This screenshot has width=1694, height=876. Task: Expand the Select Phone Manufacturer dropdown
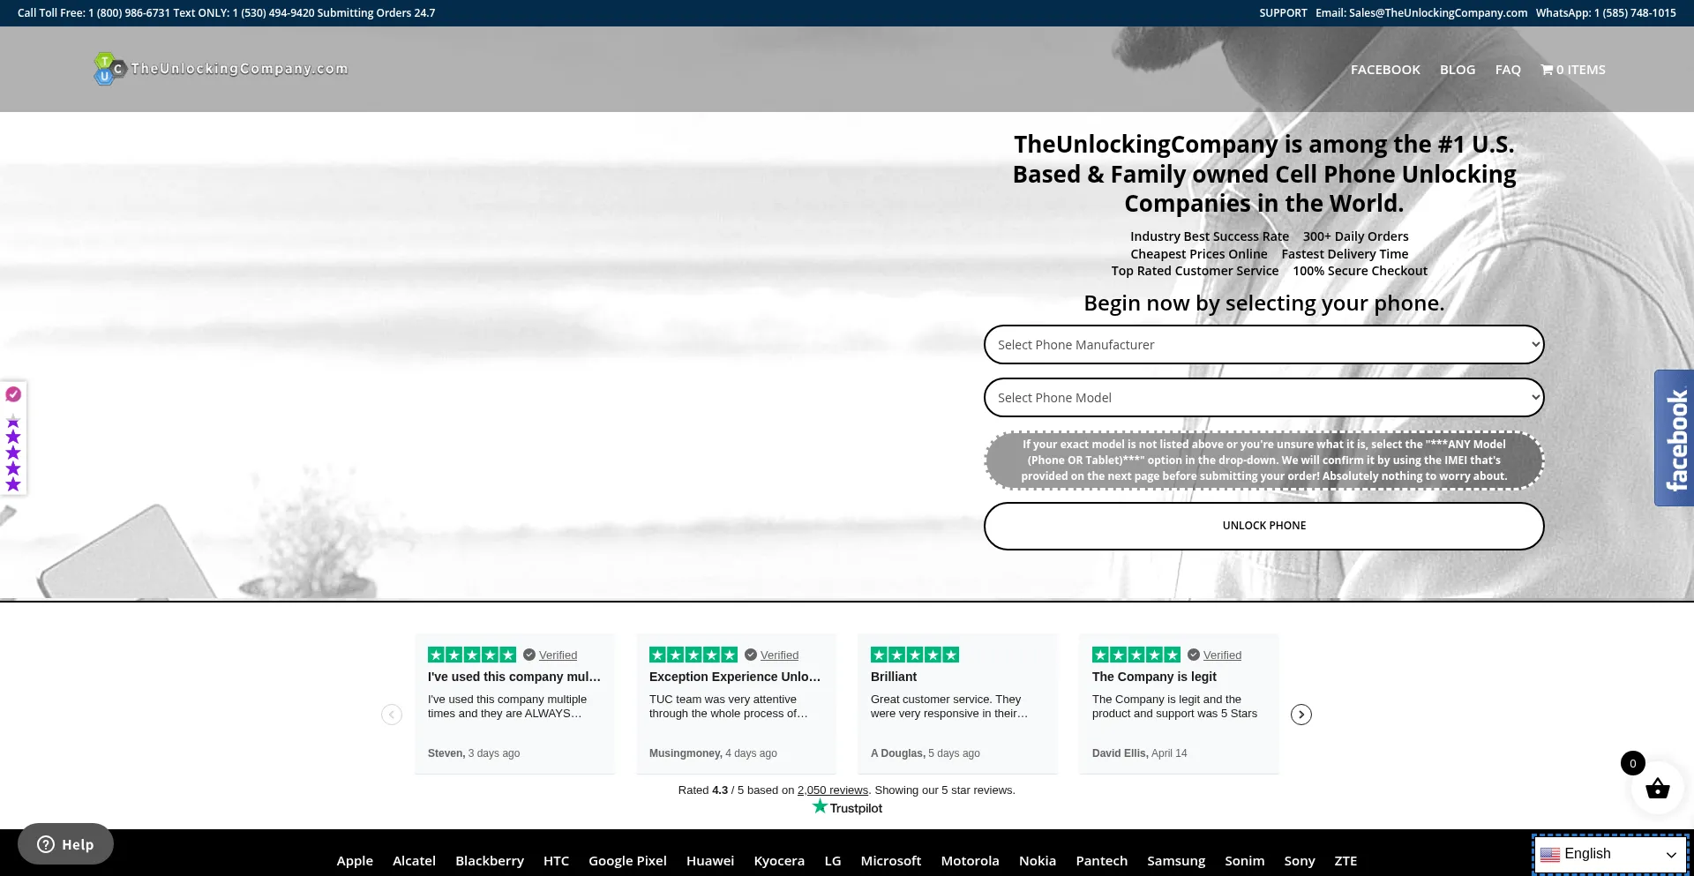pyautogui.click(x=1263, y=345)
